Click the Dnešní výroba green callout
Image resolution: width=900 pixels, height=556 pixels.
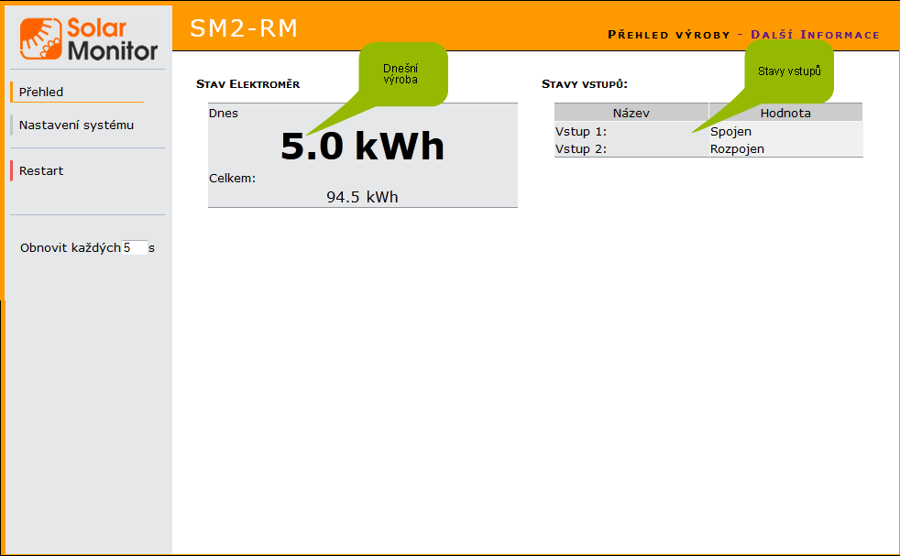click(401, 73)
